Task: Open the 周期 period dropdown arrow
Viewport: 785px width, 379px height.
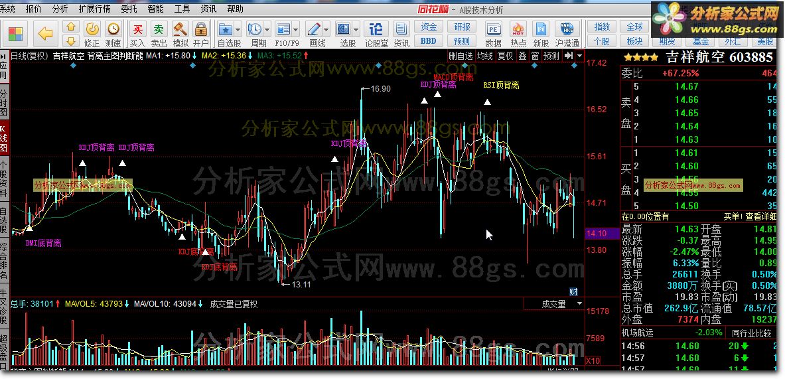Action: [x=267, y=29]
